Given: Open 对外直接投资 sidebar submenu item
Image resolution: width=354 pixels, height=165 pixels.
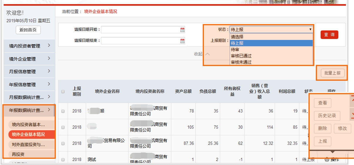Looking at the screenshot, I should (x=28, y=144).
